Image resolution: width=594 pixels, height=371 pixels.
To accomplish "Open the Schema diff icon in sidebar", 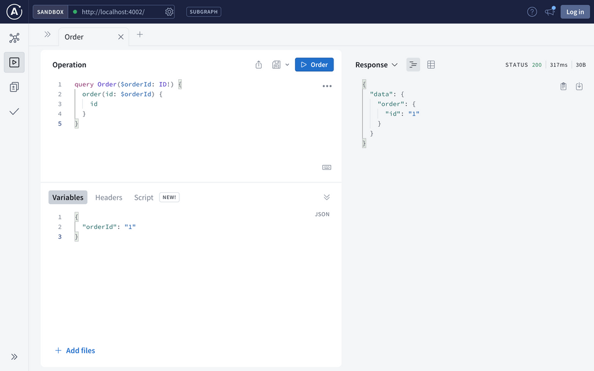I will click(14, 87).
